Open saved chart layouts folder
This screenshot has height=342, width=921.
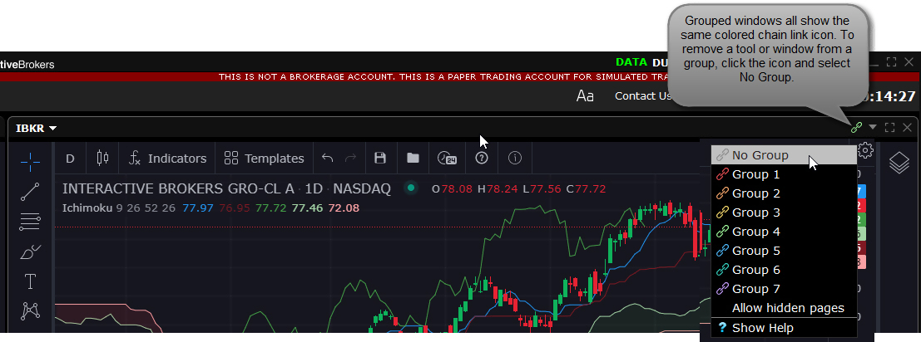tap(413, 158)
